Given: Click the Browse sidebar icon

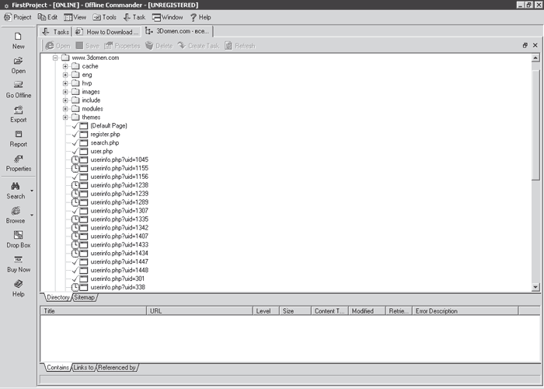Looking at the screenshot, I should 16,211.
